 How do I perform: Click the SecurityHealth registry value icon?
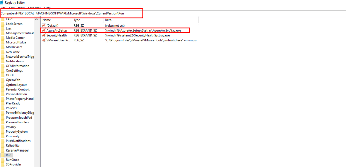click(x=44, y=35)
